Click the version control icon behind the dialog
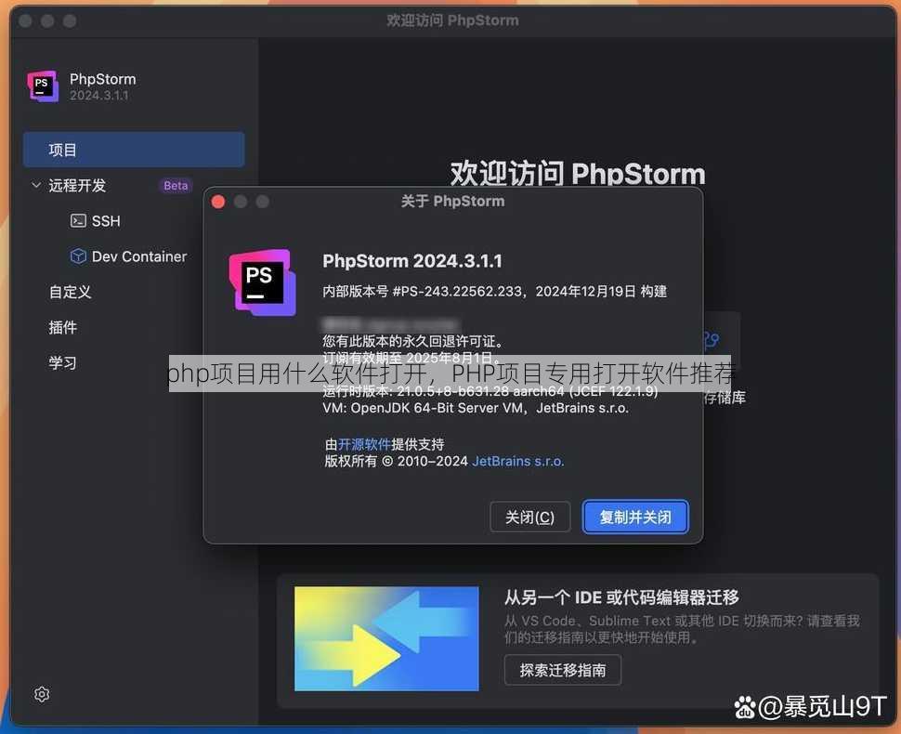The height and width of the screenshot is (734, 901). (x=712, y=340)
